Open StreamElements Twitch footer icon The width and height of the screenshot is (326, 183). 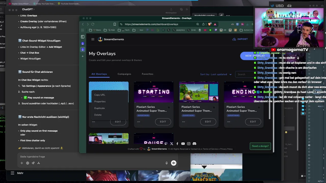pos(166,144)
